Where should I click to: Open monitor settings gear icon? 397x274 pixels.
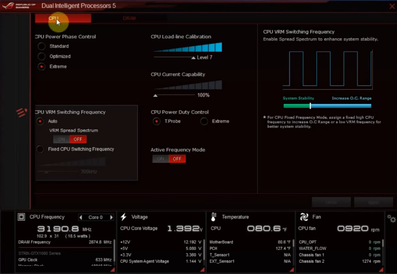[x=391, y=219]
